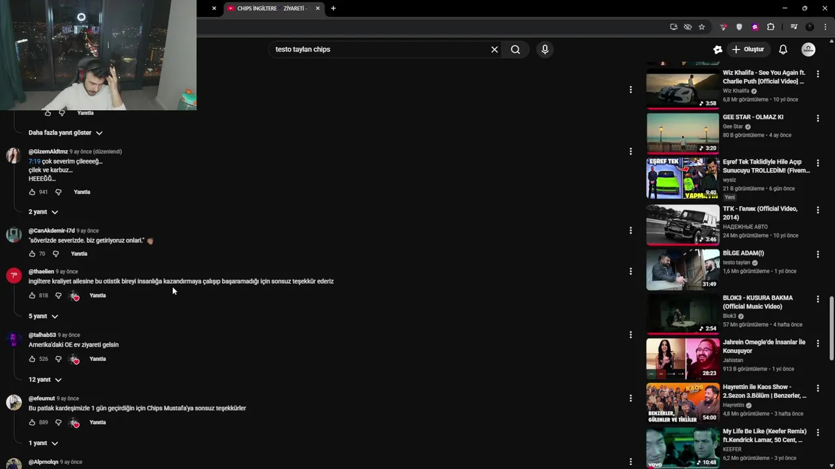Reply to @GizemAldtmz with Yanıtla
The width and height of the screenshot is (835, 469).
coord(82,192)
